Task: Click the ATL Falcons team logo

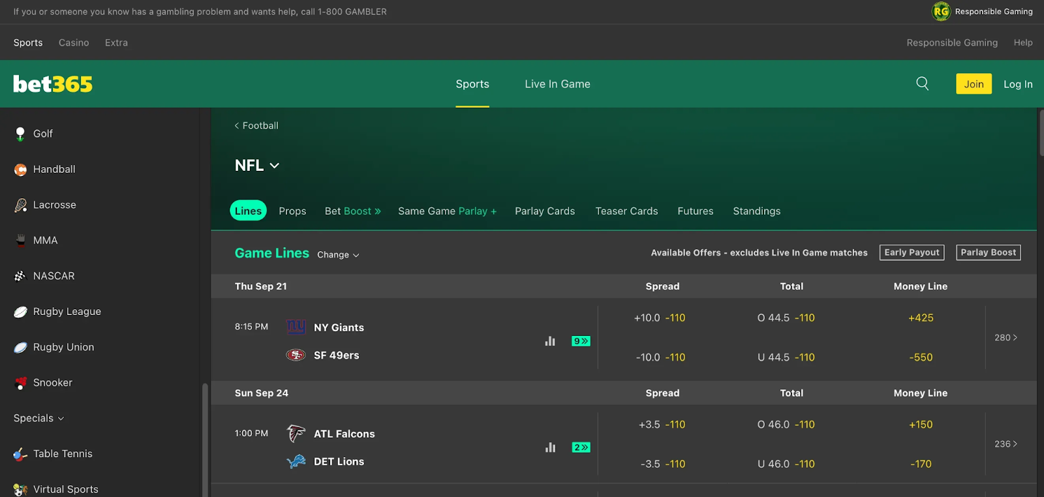Action: tap(296, 434)
